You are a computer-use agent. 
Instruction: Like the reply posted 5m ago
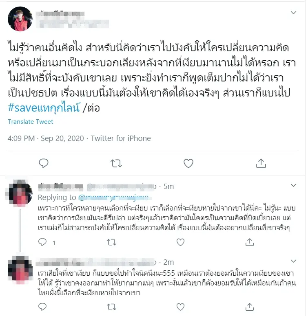(x=180, y=242)
